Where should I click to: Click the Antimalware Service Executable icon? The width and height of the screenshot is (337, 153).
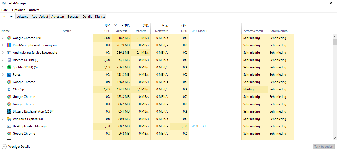[x=9, y=53]
